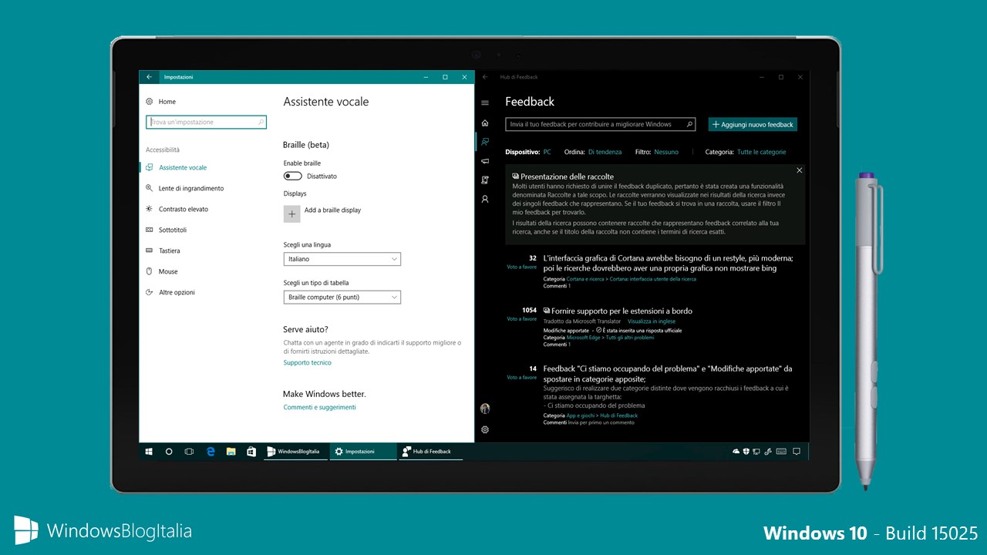
Task: Click Visualizza in inglese link
Action: tap(652, 321)
